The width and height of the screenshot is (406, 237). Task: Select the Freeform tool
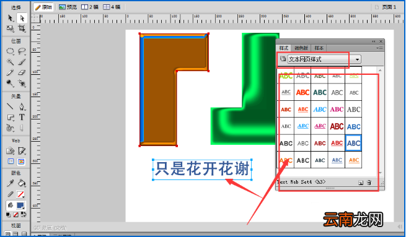(x=11, y=128)
